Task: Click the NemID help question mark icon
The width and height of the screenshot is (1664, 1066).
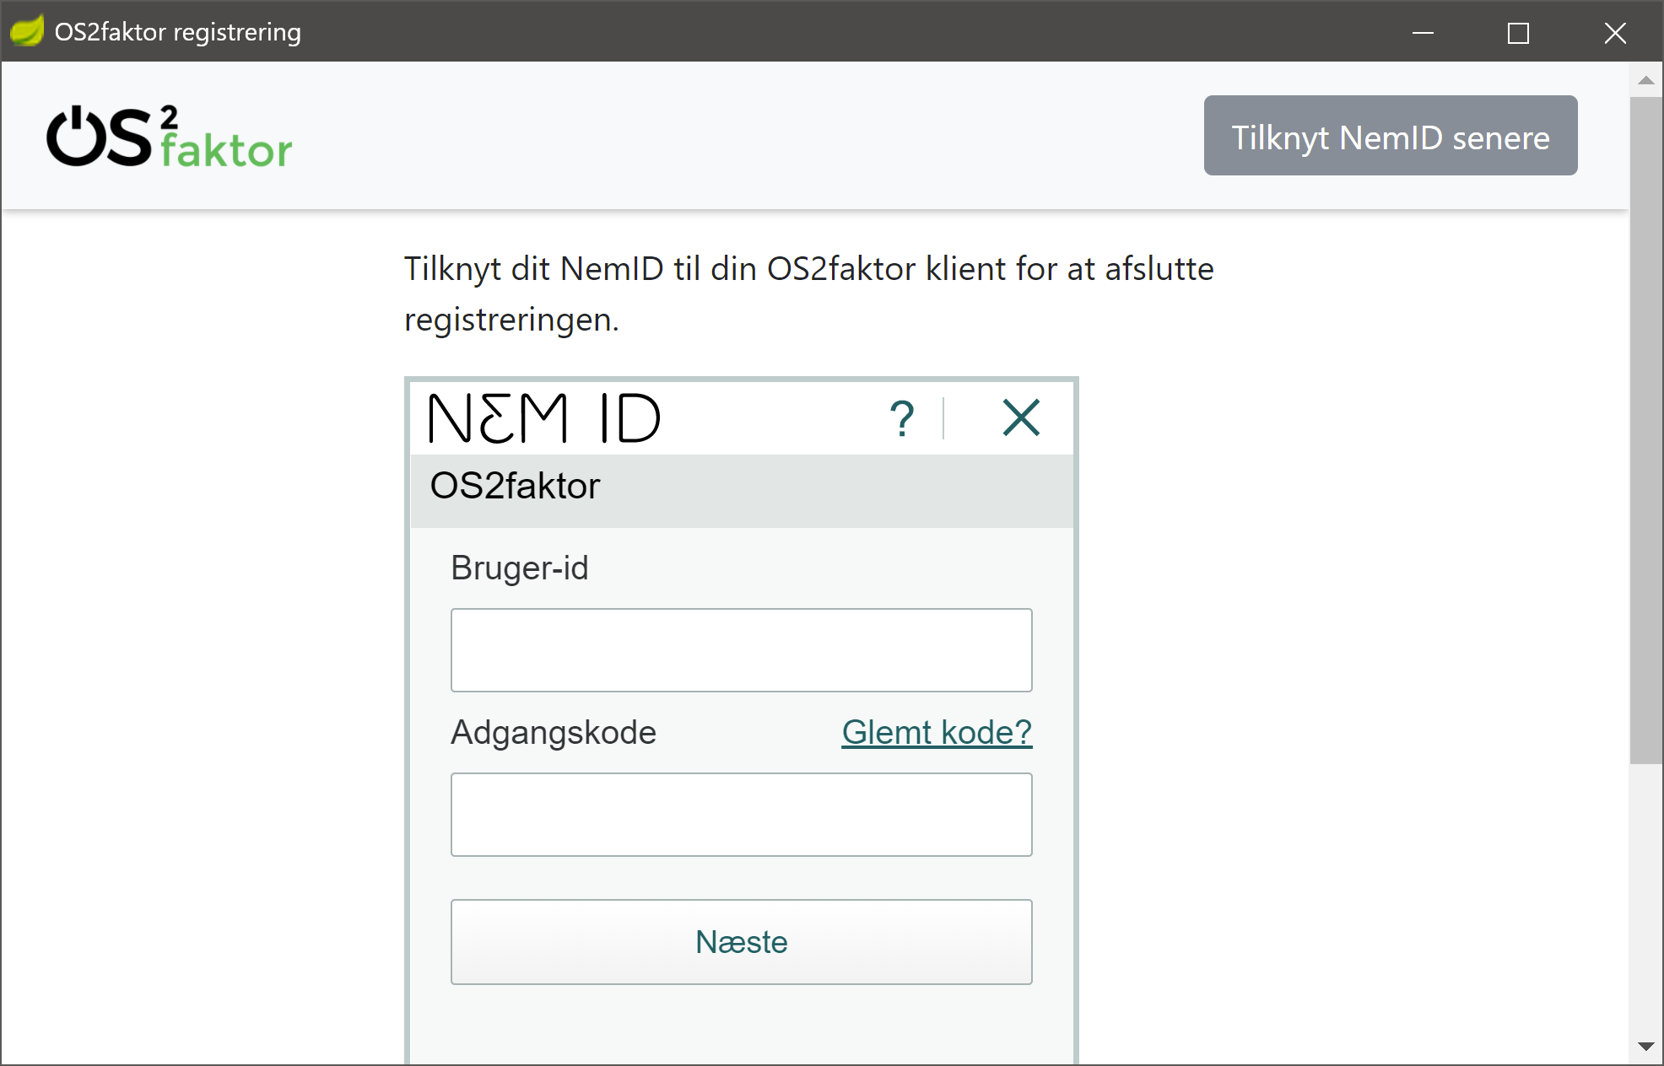Action: point(902,418)
